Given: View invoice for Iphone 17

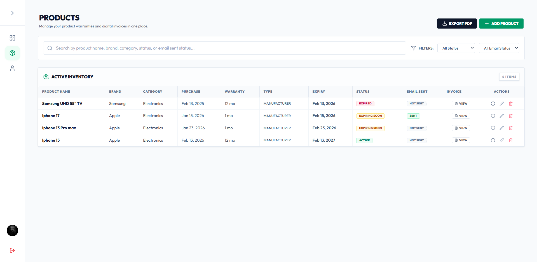Looking at the screenshot, I should coord(461,116).
